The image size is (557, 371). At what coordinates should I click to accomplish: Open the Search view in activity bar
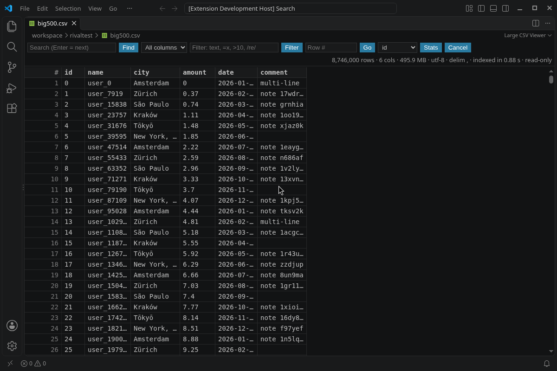click(x=12, y=47)
